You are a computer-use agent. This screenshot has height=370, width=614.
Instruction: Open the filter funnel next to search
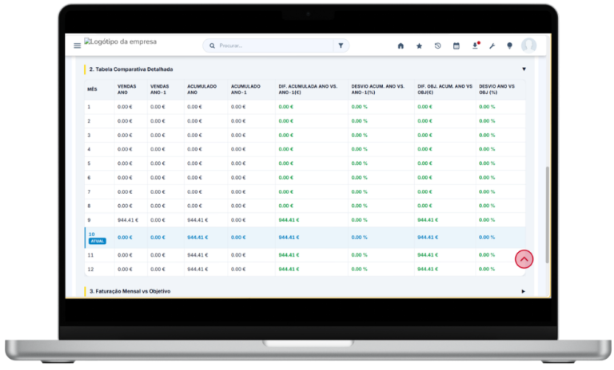coord(341,45)
